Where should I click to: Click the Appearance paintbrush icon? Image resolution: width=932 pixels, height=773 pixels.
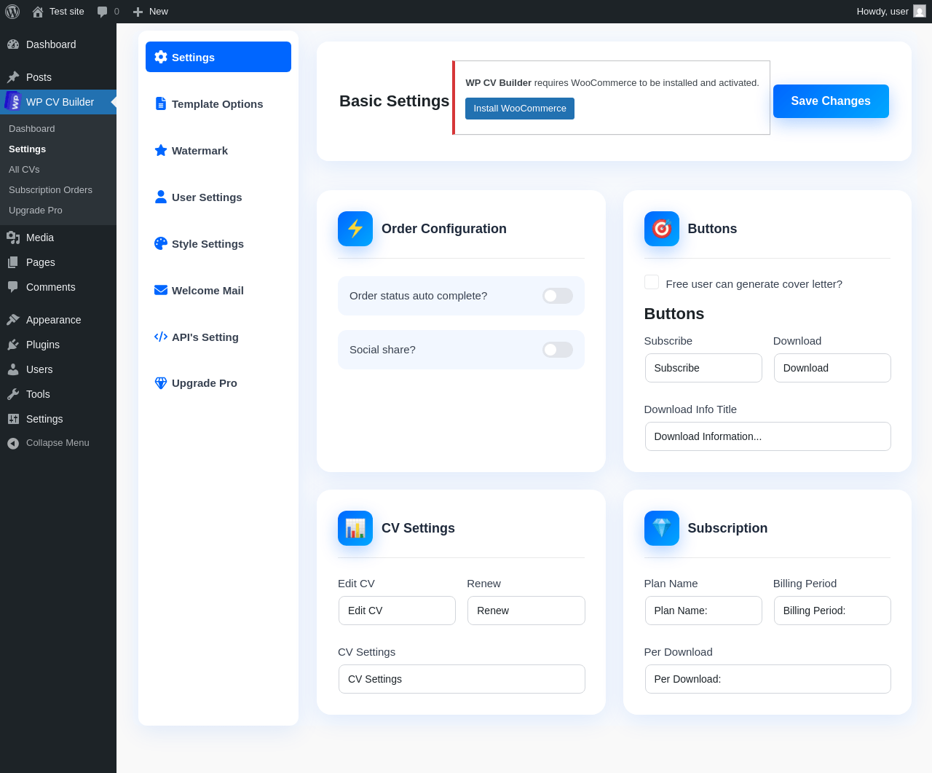(13, 320)
